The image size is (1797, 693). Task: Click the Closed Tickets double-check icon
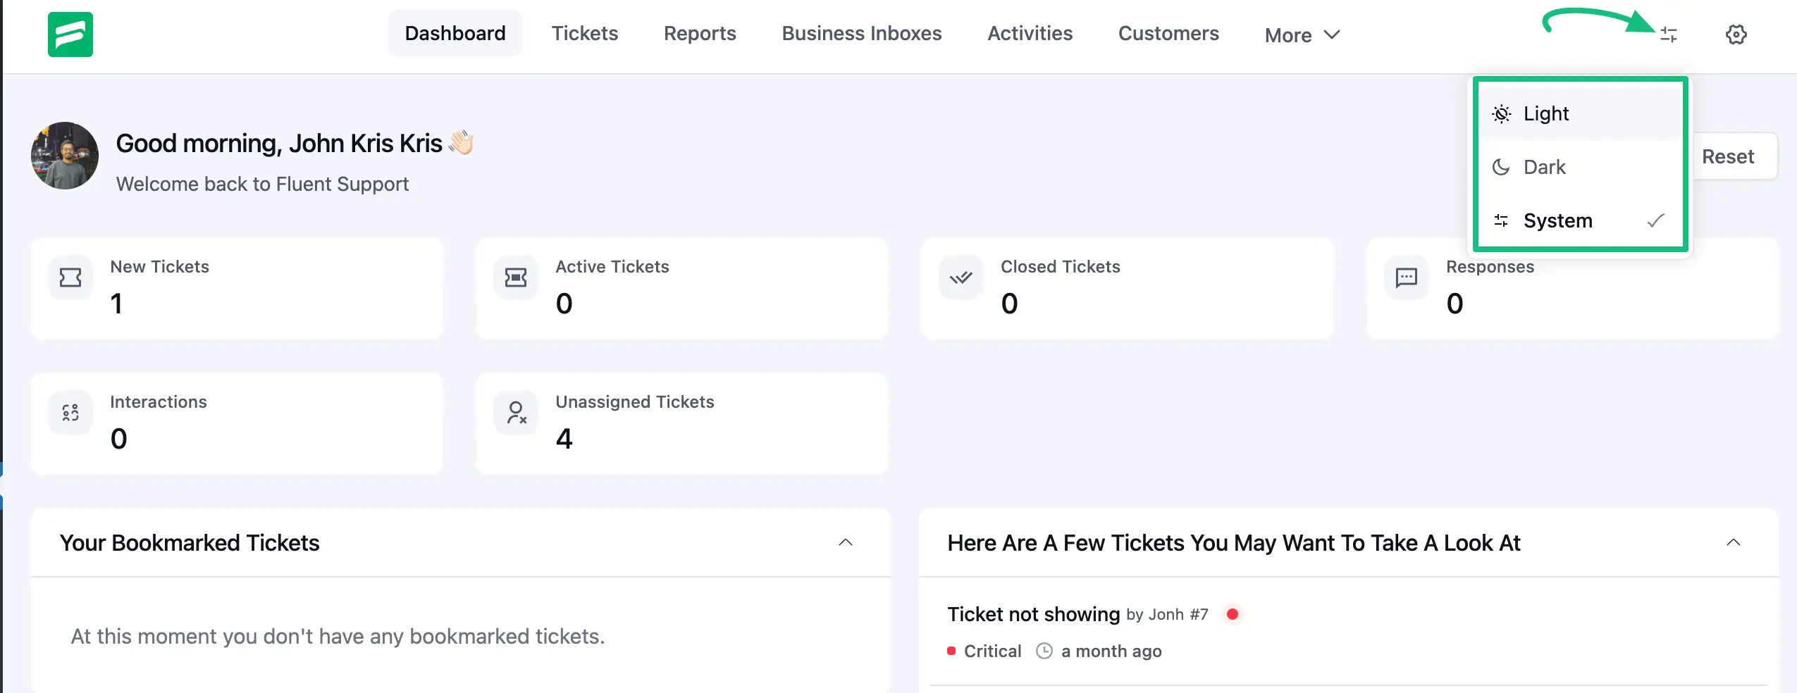pos(961,277)
